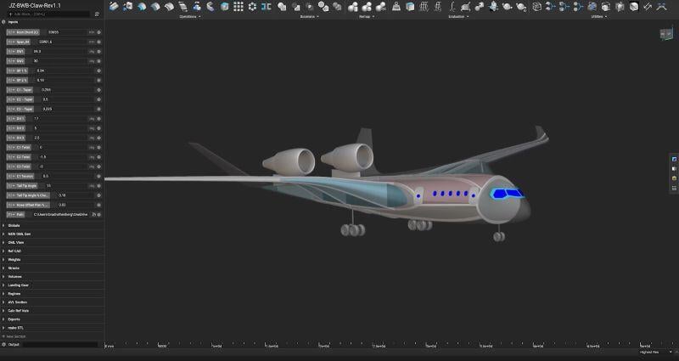
Task: Click the diagonal double-arrow icon in Utilities
Action: click(648, 7)
